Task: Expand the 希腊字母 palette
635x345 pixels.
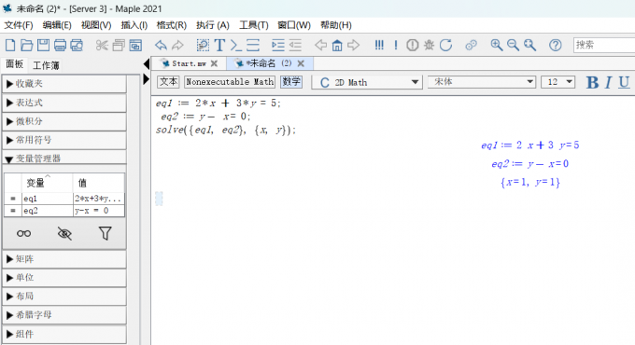Action: coord(64,314)
